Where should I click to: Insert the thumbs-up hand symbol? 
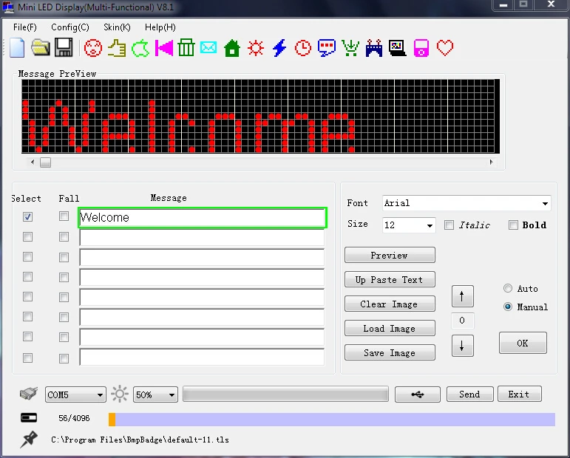[117, 48]
